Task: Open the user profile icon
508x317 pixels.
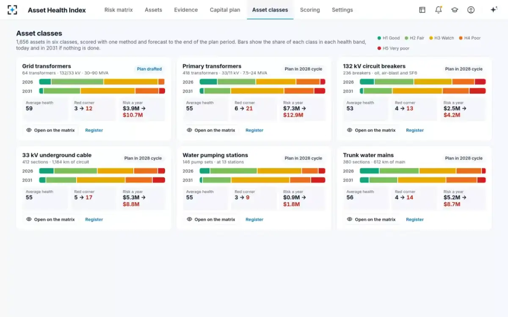Action: point(471,10)
